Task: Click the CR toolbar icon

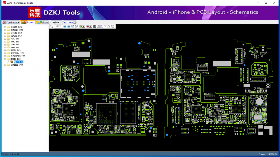Action: click(x=105, y=27)
